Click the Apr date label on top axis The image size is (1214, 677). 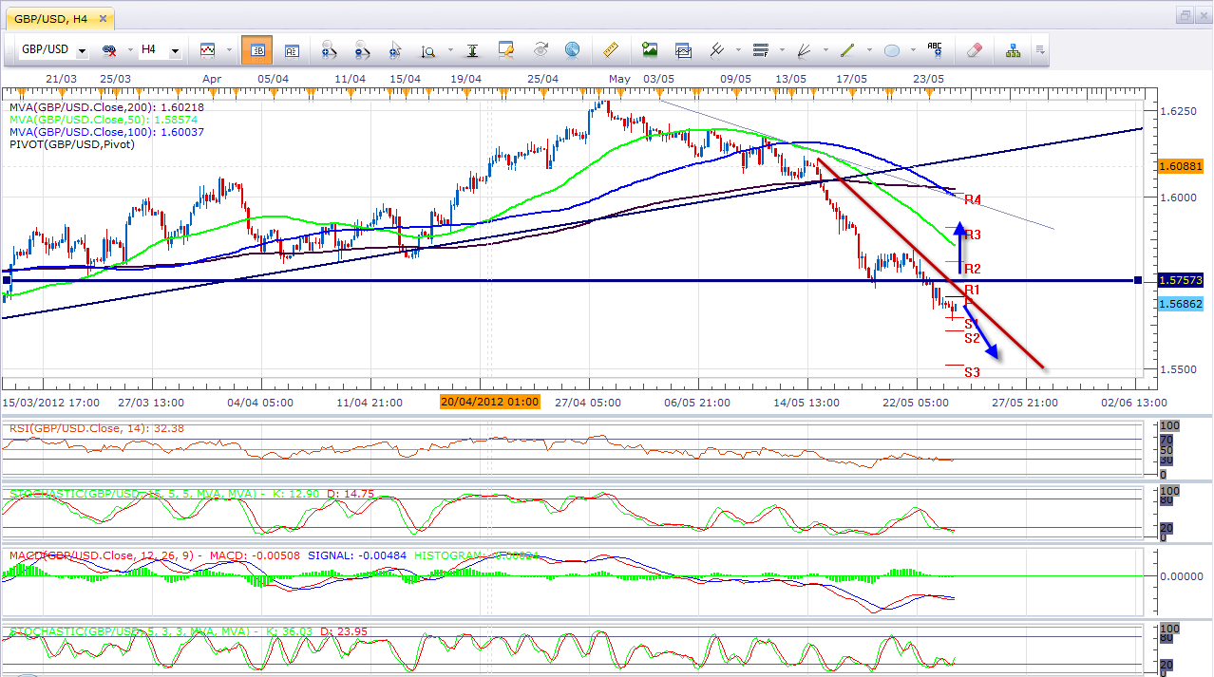click(x=212, y=78)
